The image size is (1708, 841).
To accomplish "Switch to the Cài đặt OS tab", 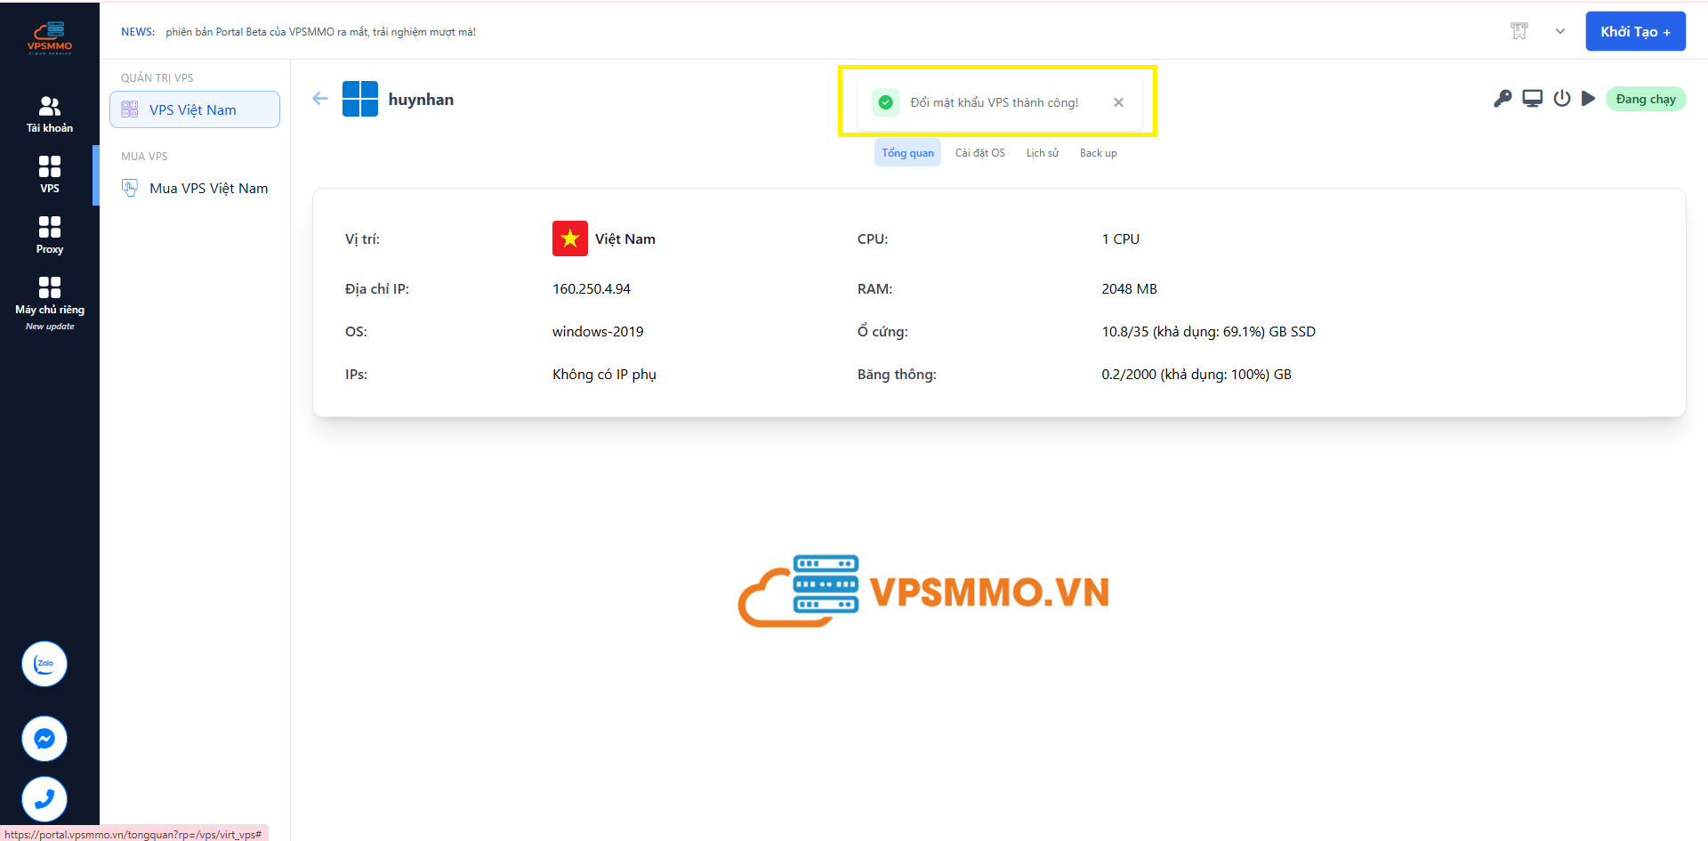I will 979,153.
